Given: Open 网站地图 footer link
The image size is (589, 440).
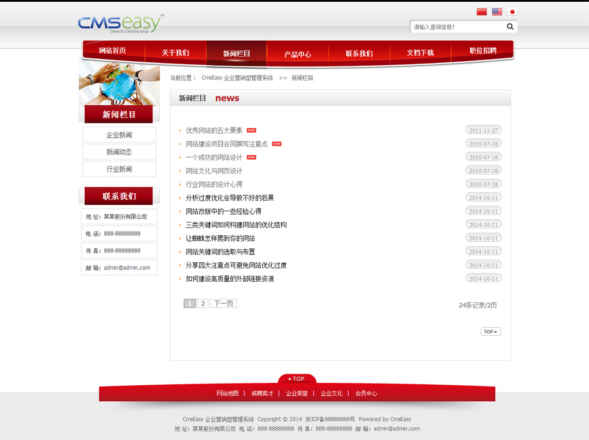Looking at the screenshot, I should coord(227,394).
